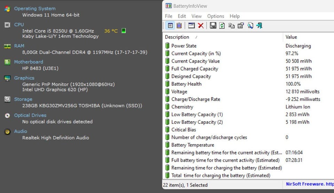Click the Critical Bias row icon

click(167, 130)
